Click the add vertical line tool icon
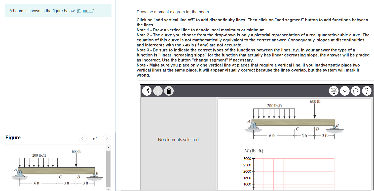The width and height of the screenshot is (374, 191). (x=147, y=91)
